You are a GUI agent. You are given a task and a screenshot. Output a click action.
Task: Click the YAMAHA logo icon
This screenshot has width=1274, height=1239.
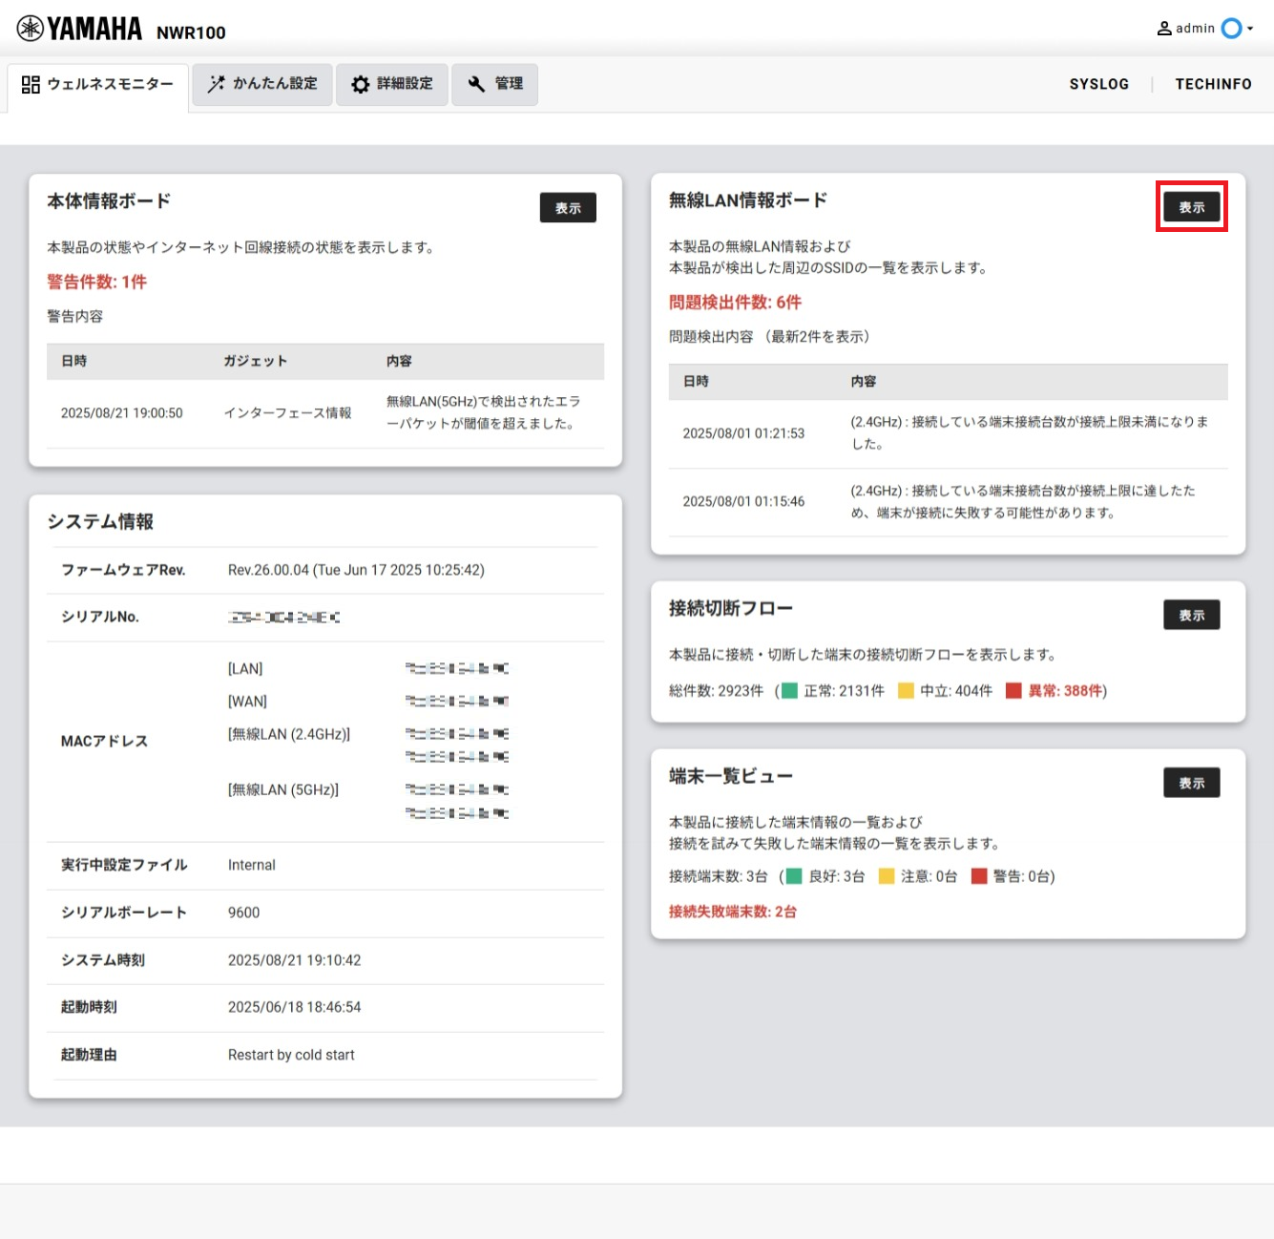point(29,29)
